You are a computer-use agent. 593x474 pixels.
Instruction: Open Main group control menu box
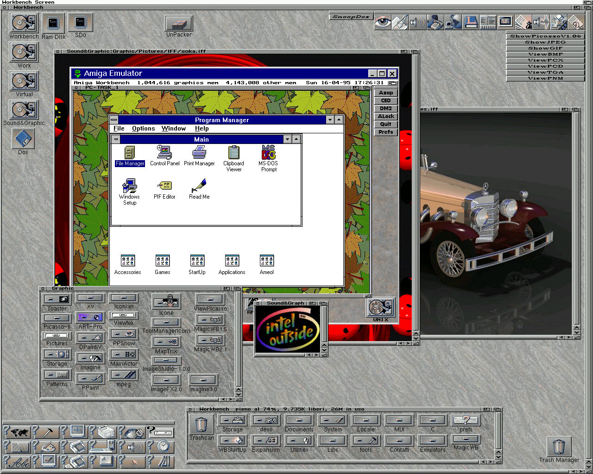coord(116,139)
